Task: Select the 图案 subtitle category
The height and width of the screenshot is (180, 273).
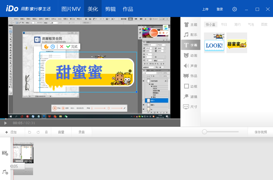Action: pos(264,25)
